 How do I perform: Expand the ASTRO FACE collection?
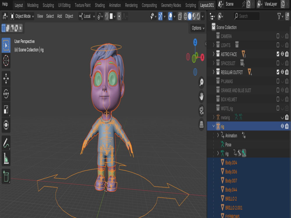point(213,54)
